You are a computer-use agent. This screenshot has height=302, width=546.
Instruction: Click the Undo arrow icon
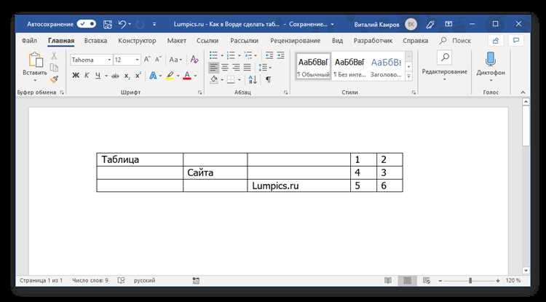click(x=122, y=24)
